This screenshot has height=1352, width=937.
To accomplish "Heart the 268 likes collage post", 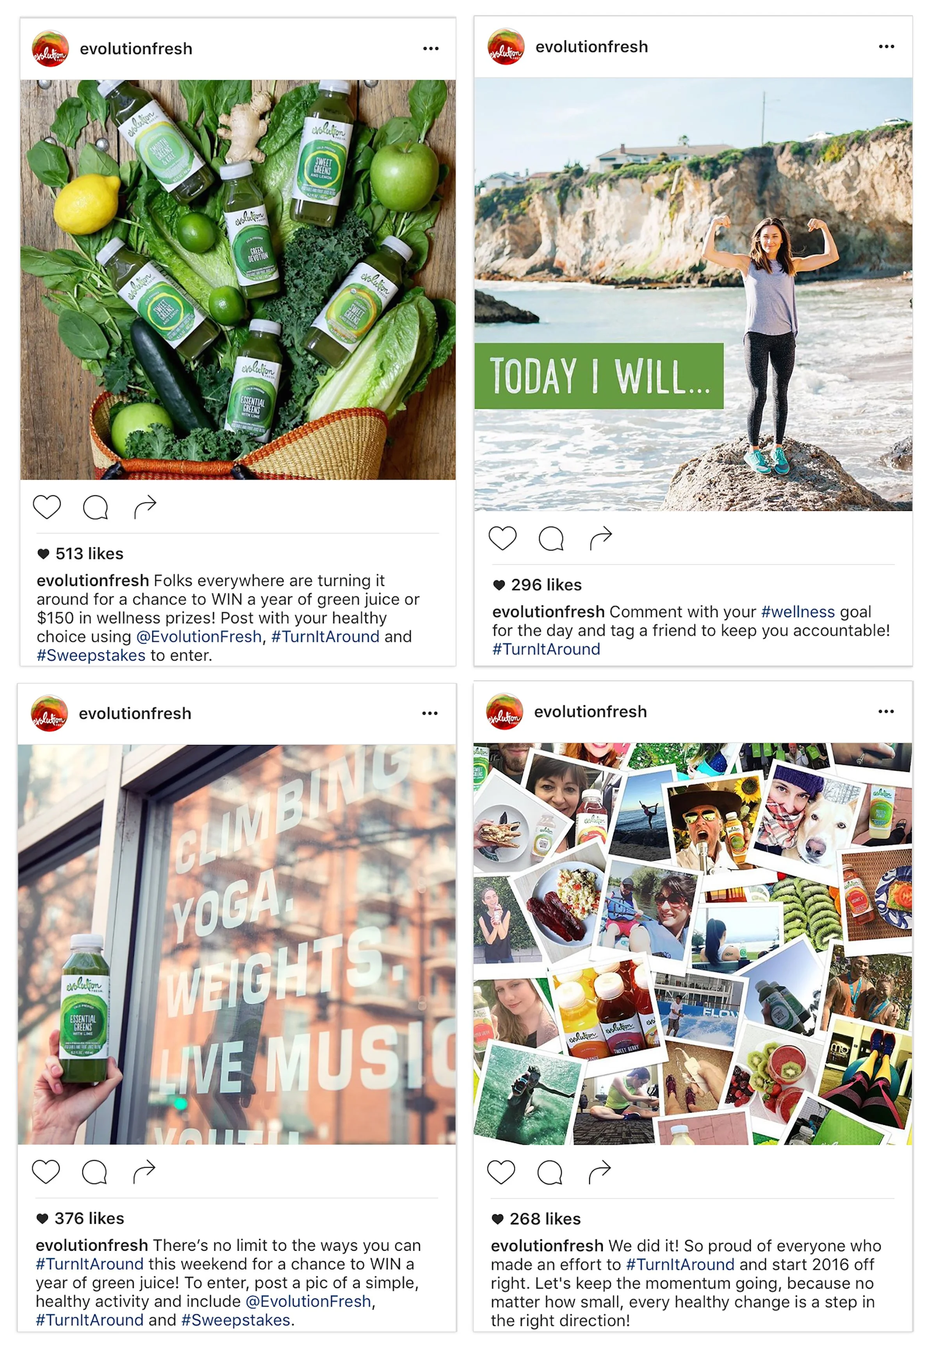I will [501, 1172].
